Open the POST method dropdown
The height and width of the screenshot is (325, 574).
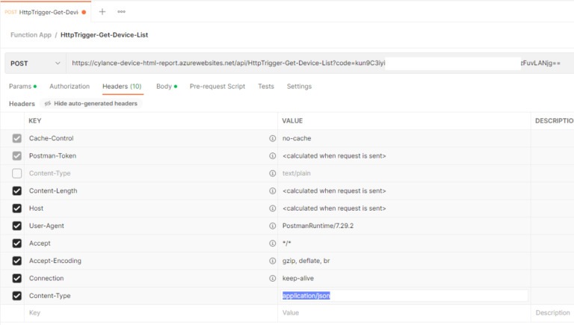pos(35,64)
